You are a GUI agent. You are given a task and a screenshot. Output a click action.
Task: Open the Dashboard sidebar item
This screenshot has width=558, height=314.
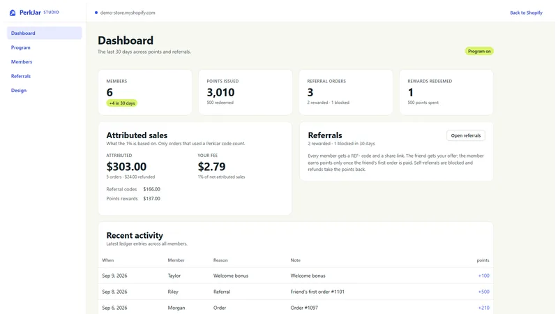(x=44, y=33)
